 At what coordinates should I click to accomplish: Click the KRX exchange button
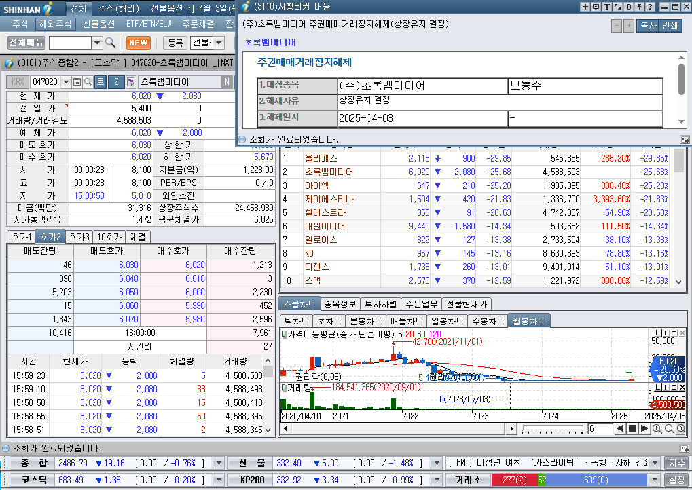(18, 81)
